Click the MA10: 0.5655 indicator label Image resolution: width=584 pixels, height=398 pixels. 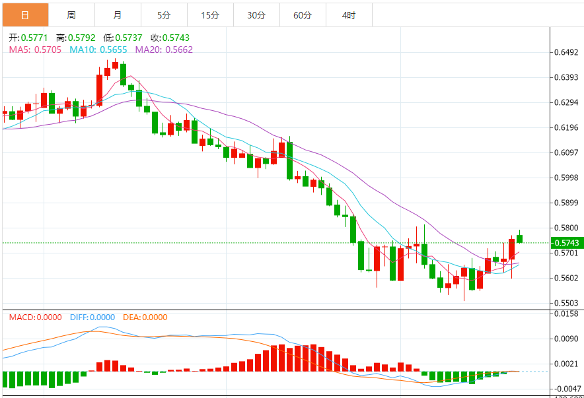(98, 50)
